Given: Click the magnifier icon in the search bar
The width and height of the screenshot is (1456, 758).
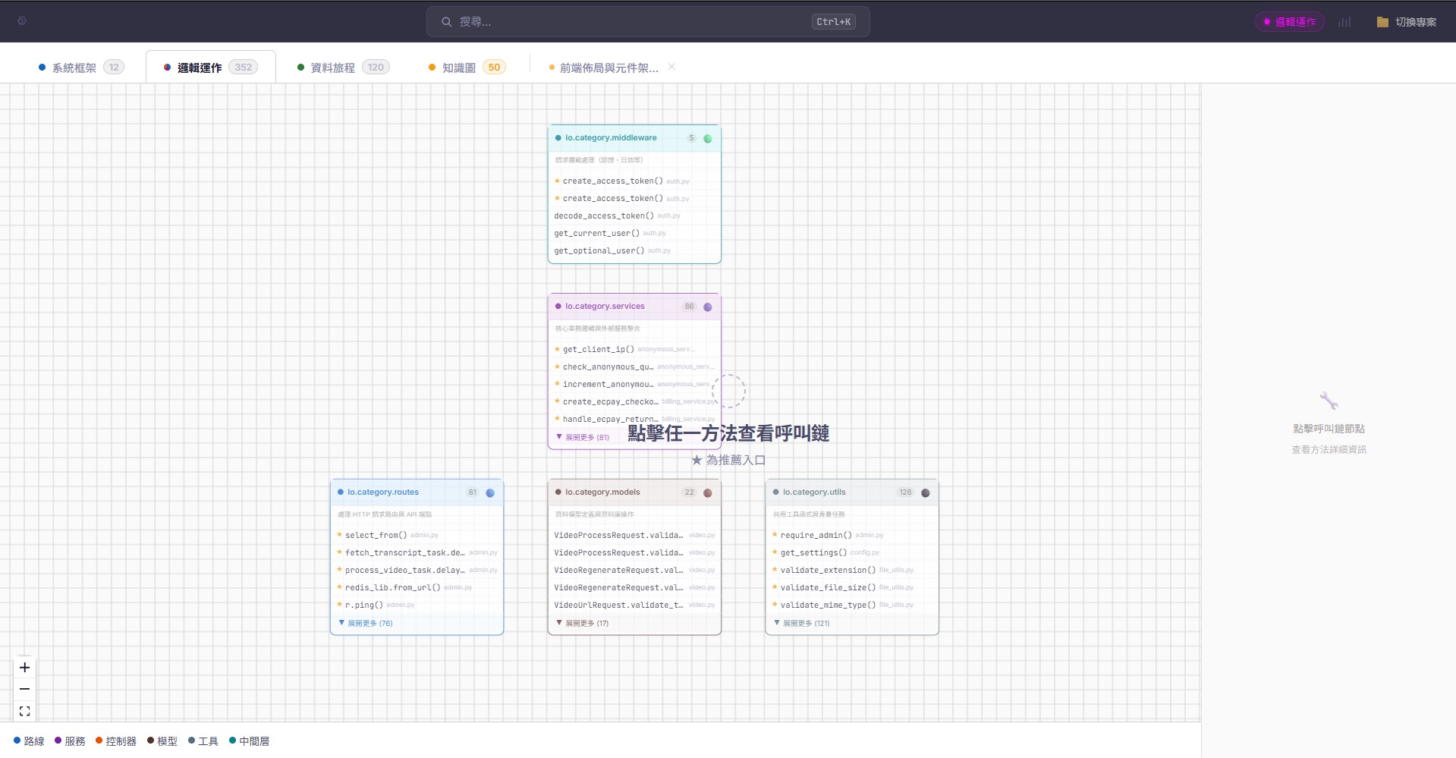Looking at the screenshot, I should coord(446,21).
